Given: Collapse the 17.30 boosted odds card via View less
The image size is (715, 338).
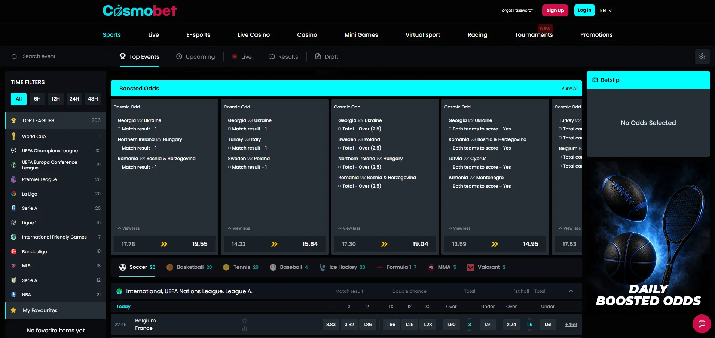Looking at the screenshot, I should [x=349, y=228].
